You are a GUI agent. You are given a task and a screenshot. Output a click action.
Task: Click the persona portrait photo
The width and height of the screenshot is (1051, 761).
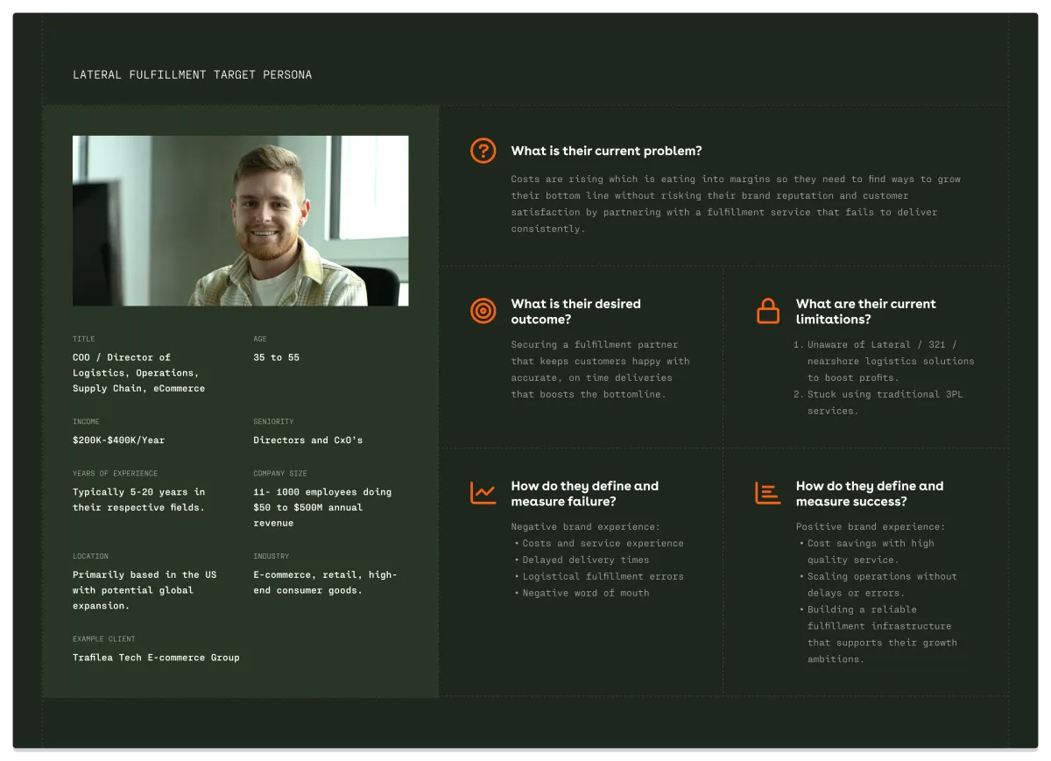pos(240,221)
